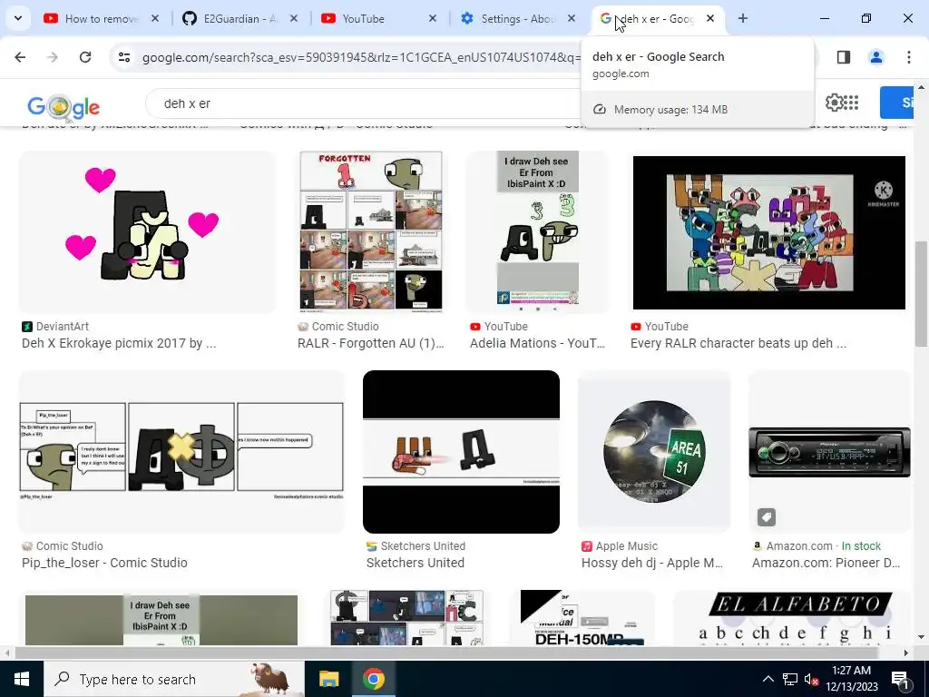Open 'Every RALR character beats up deh' link
The image size is (929, 697).
click(738, 343)
